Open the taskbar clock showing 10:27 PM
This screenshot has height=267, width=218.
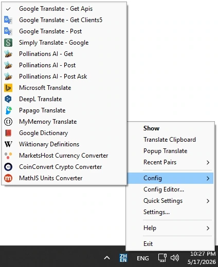tap(202, 258)
